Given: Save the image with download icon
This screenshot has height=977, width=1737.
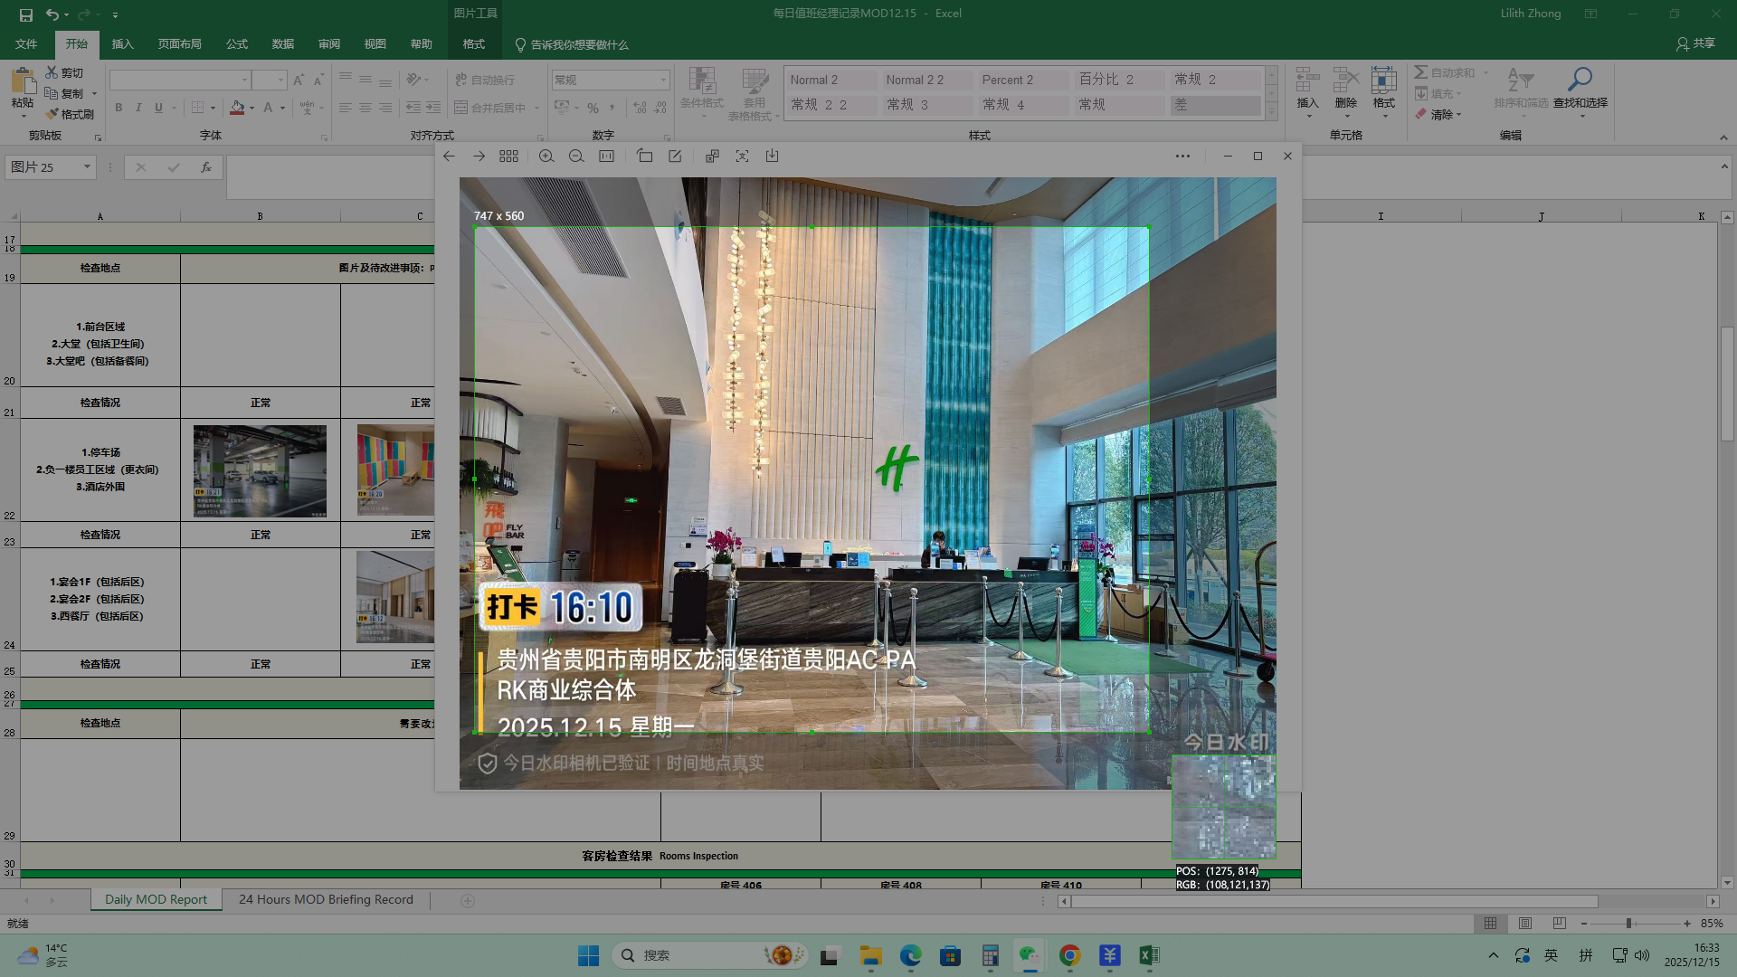Looking at the screenshot, I should point(772,157).
